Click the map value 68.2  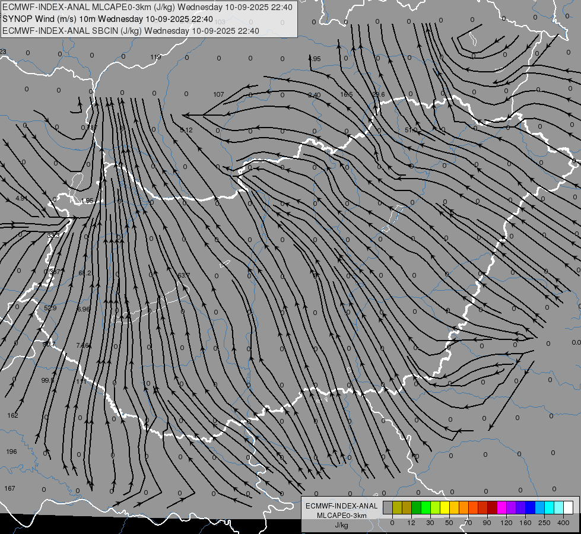pyautogui.click(x=85, y=273)
